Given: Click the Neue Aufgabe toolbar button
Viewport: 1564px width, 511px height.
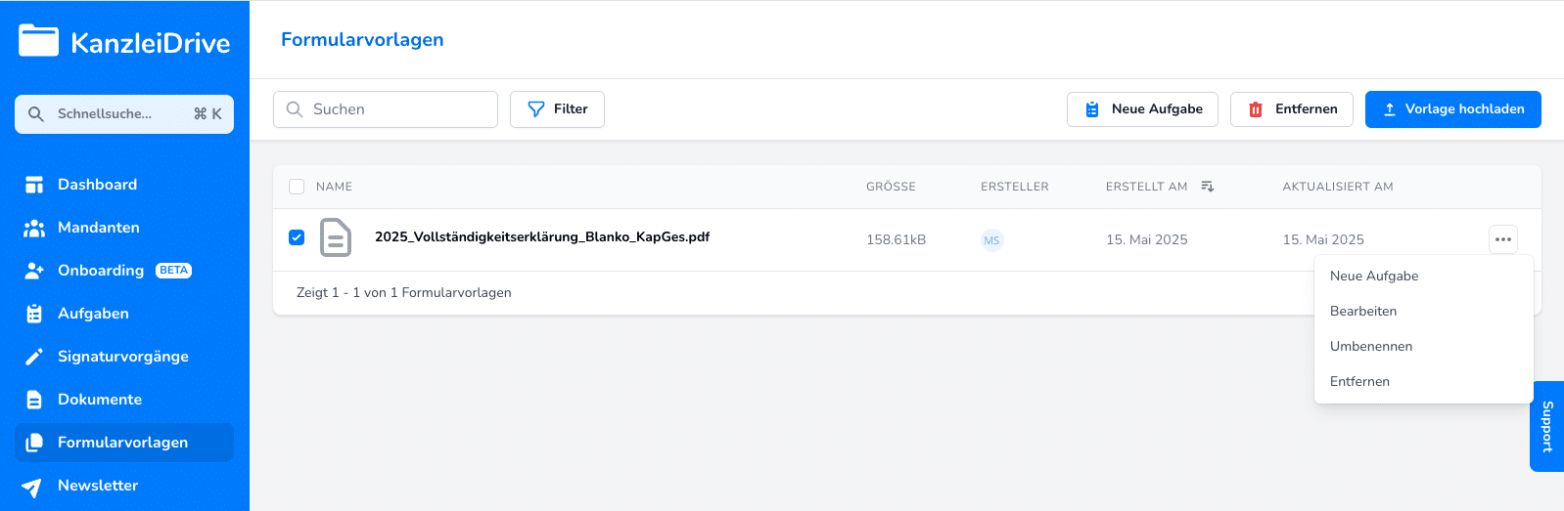Looking at the screenshot, I should 1142,109.
